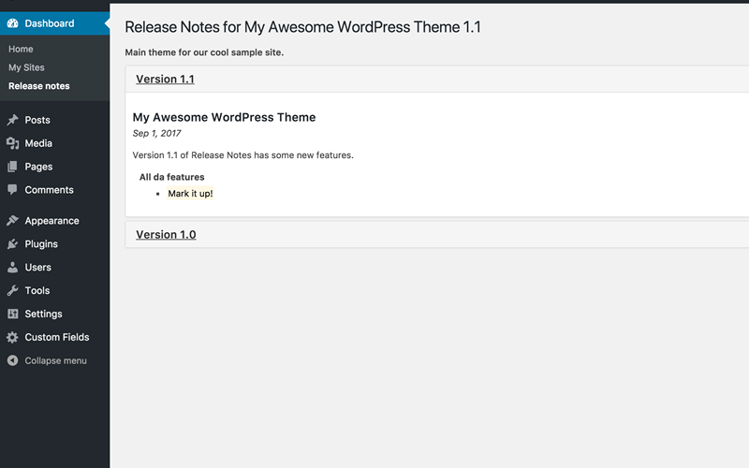Image resolution: width=749 pixels, height=468 pixels.
Task: Open the Home submenu item
Action: pos(21,50)
